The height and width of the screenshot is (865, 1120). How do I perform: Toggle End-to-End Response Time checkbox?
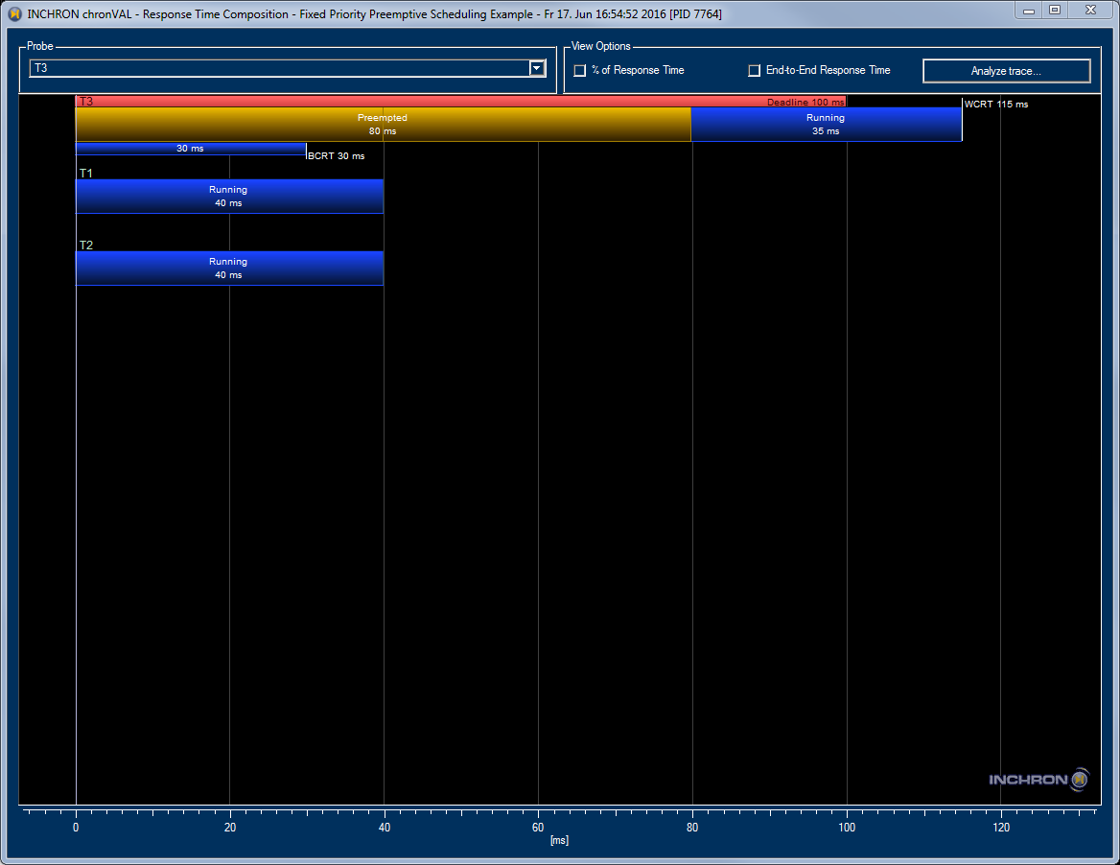(754, 71)
